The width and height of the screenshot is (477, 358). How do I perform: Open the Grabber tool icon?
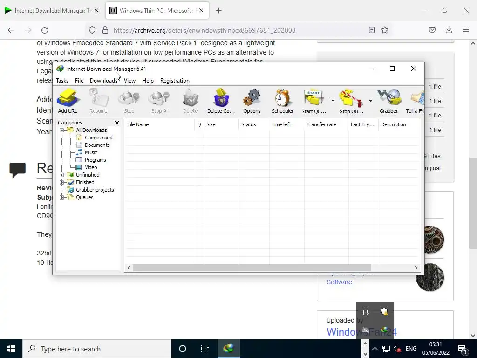coord(389,101)
